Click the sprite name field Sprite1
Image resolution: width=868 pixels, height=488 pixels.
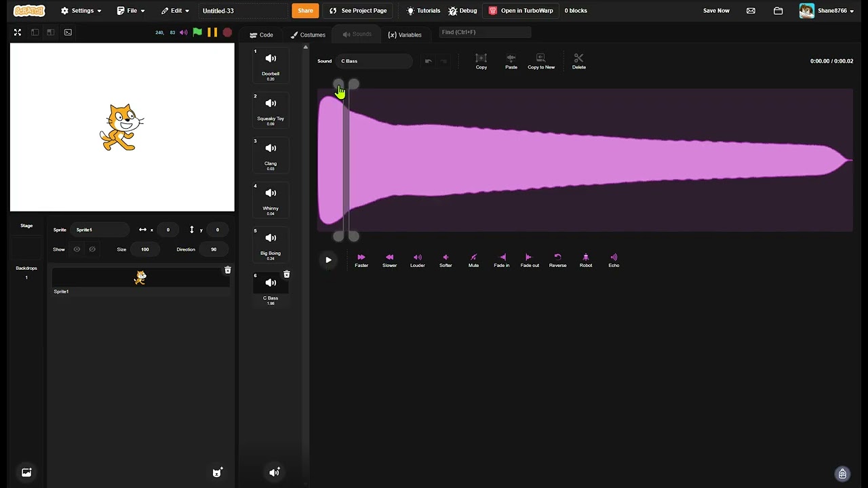(x=100, y=230)
